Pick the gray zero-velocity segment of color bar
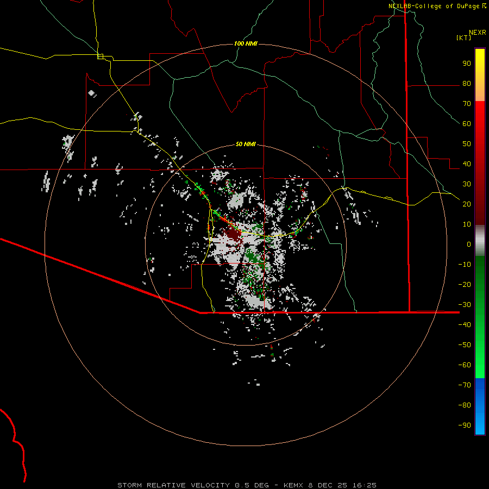This screenshot has height=489, width=489. 480,241
